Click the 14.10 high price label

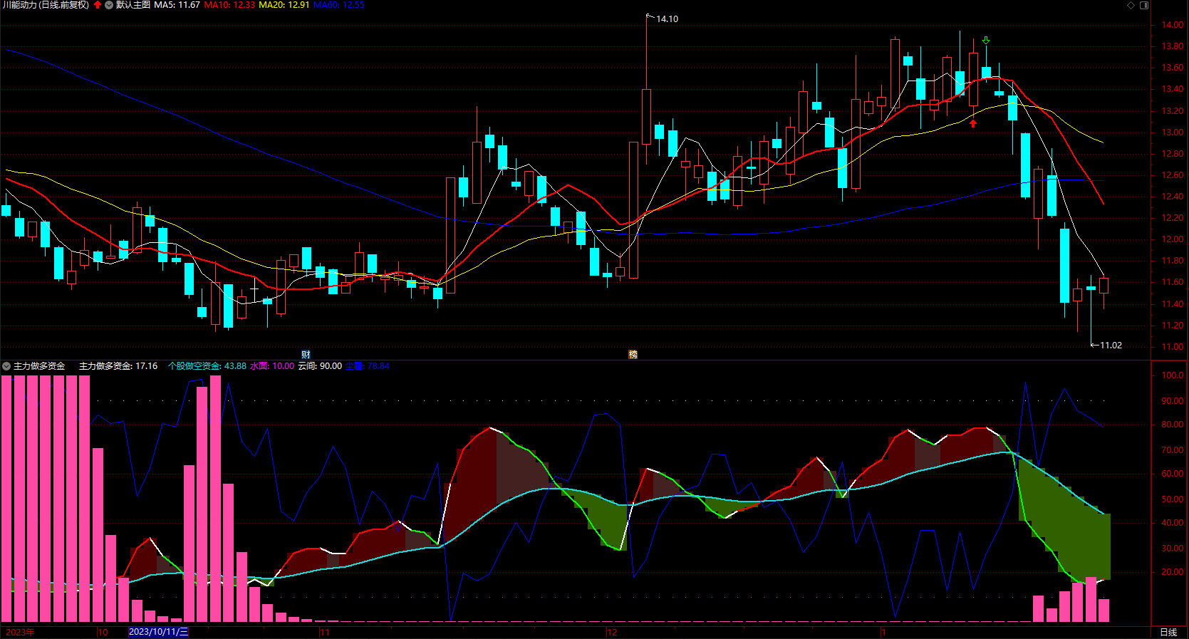[667, 19]
